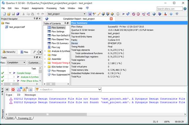Image resolution: width=189 pixels, height=125 pixels.
Task: Select Flow Elapsed Time entry
Action: click(x=60, y=39)
